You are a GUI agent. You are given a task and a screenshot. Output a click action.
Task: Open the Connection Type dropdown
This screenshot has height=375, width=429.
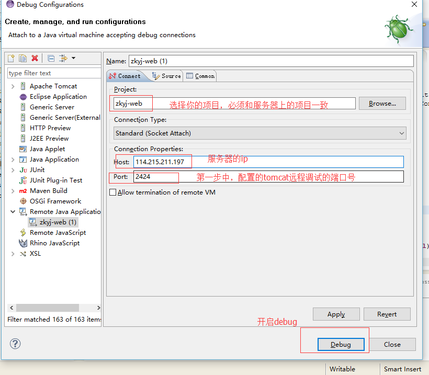pos(260,133)
